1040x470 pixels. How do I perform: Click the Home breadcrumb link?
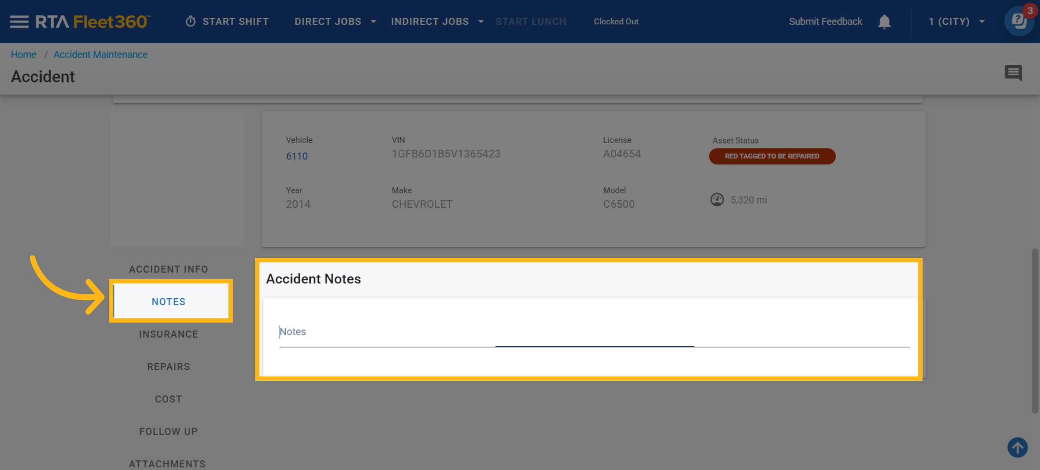23,55
